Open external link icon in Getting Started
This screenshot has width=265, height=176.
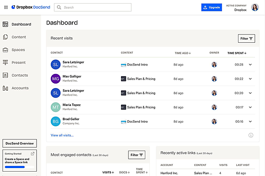click(x=33, y=154)
